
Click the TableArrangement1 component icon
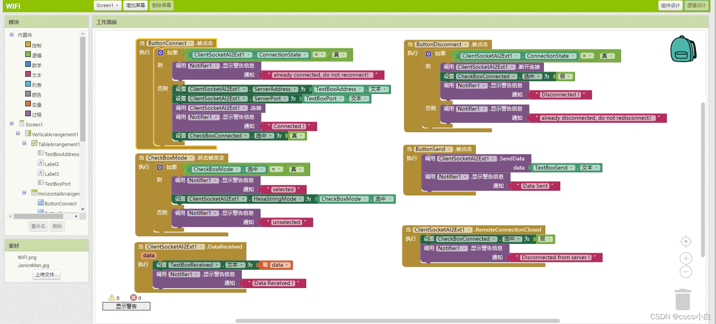[x=34, y=143]
